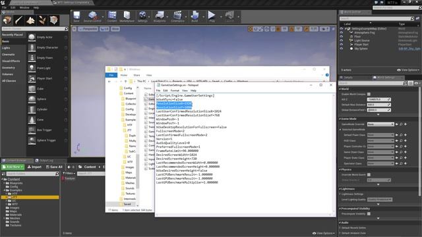Open the Cinematics toolbar button
This screenshot has height=237, width=422.
tap(177, 16)
